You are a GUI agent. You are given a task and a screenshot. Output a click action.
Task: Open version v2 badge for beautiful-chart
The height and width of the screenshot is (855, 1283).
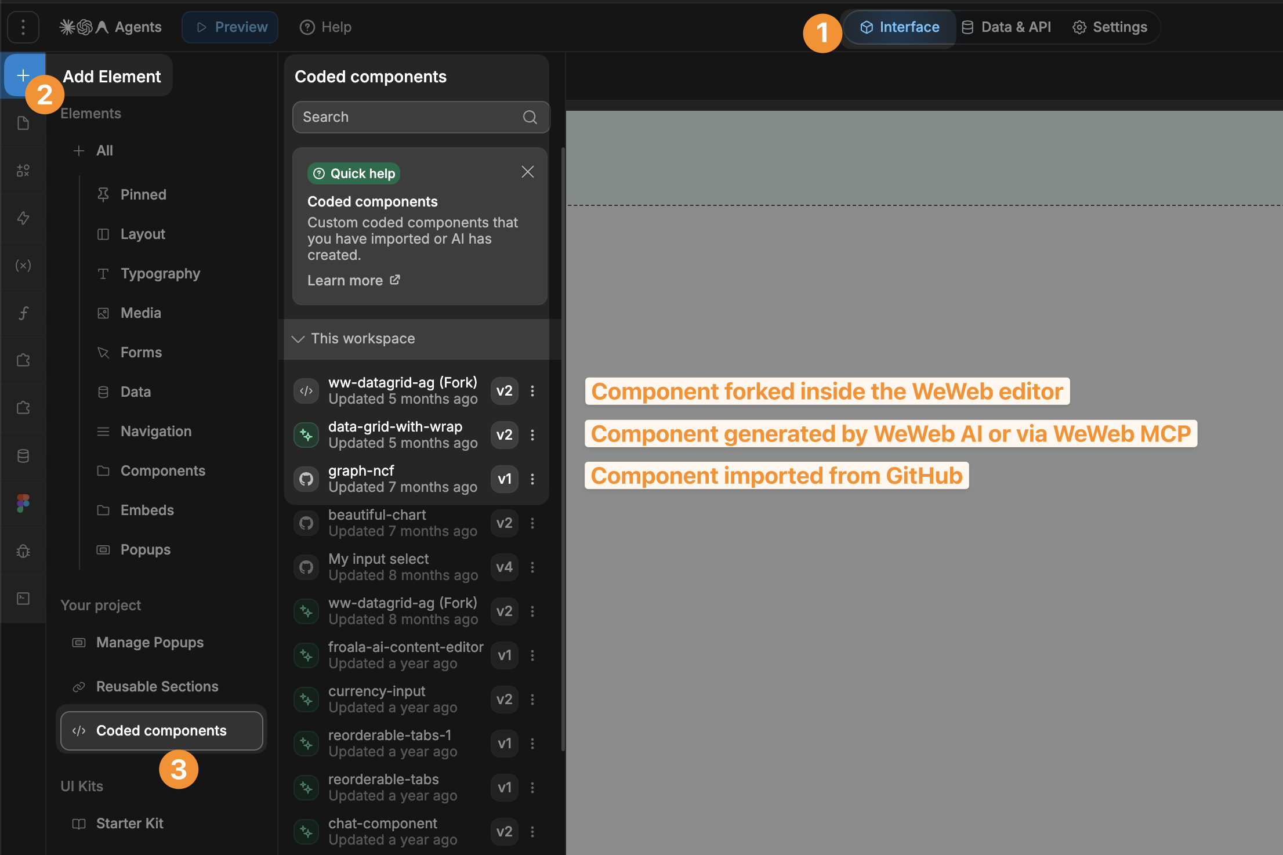tap(505, 523)
